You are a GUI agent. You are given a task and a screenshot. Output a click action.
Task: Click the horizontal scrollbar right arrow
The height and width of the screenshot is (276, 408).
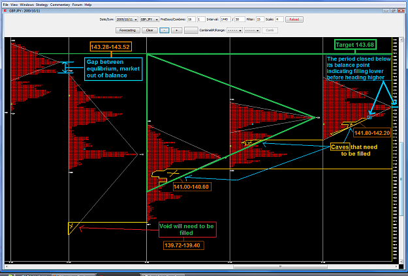pos(396,266)
